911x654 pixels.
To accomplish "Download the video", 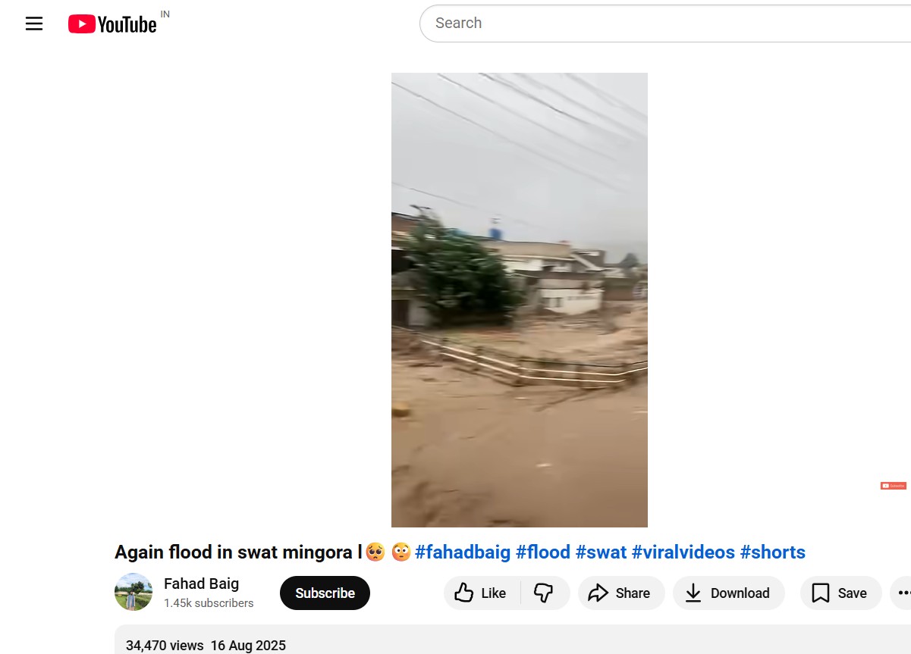I will click(x=728, y=593).
